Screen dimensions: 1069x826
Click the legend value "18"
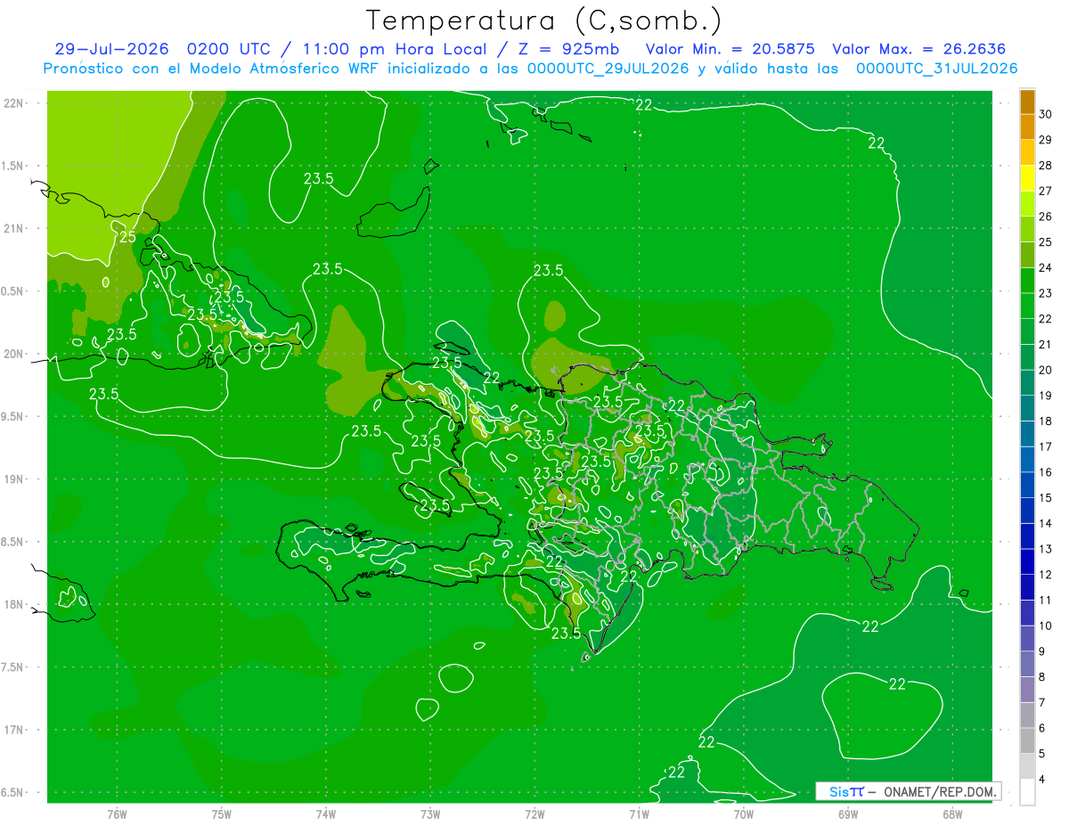point(1046,421)
